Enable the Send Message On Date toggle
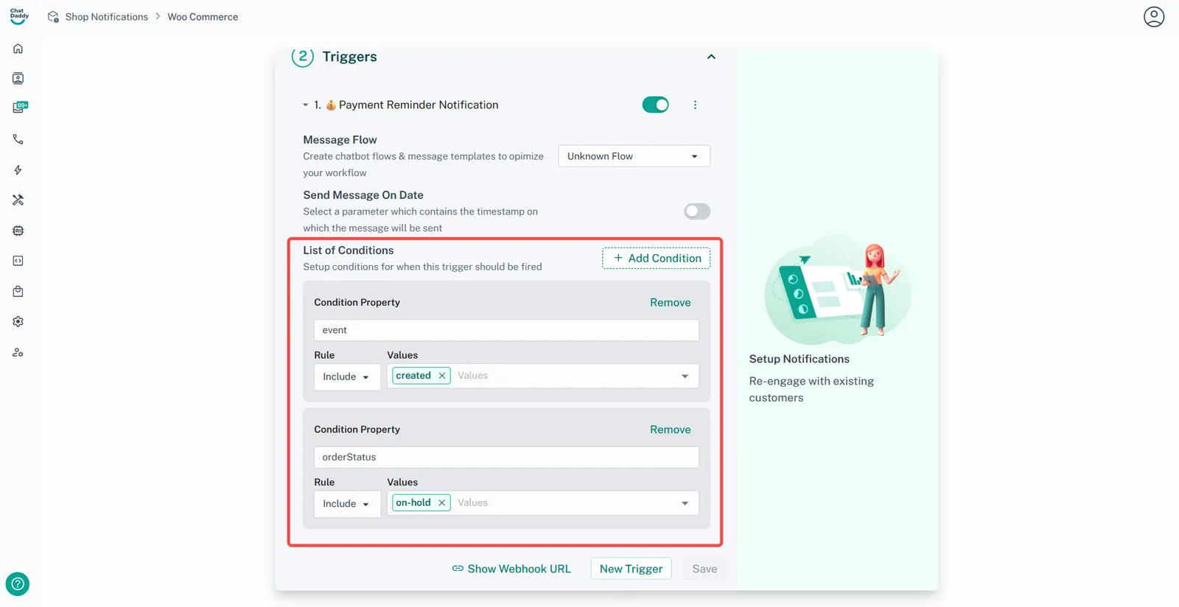The image size is (1179, 607). pyautogui.click(x=696, y=211)
